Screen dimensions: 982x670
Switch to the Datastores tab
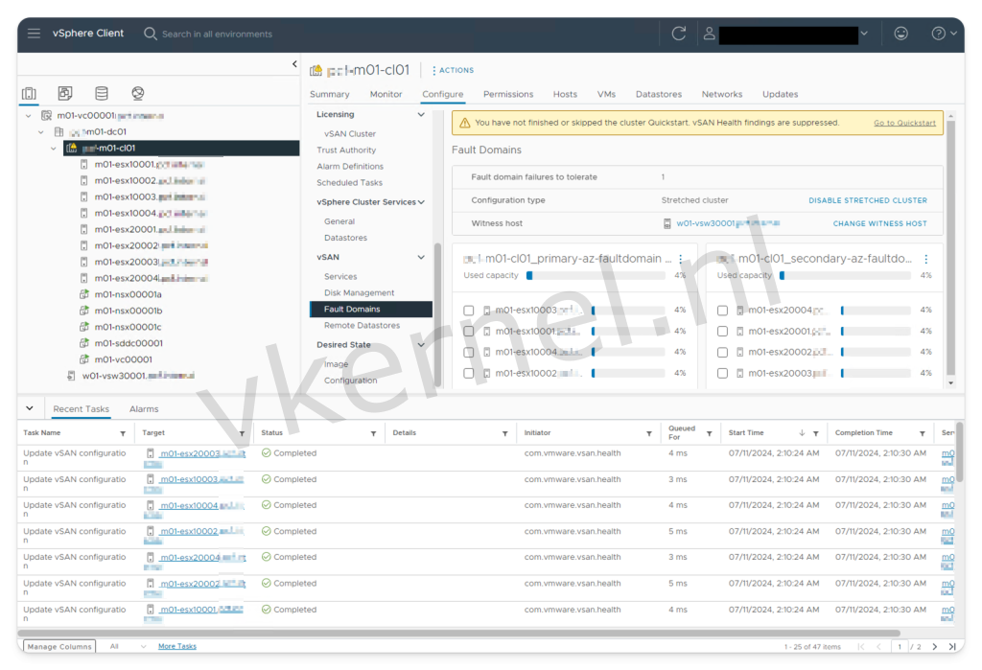pyautogui.click(x=659, y=94)
